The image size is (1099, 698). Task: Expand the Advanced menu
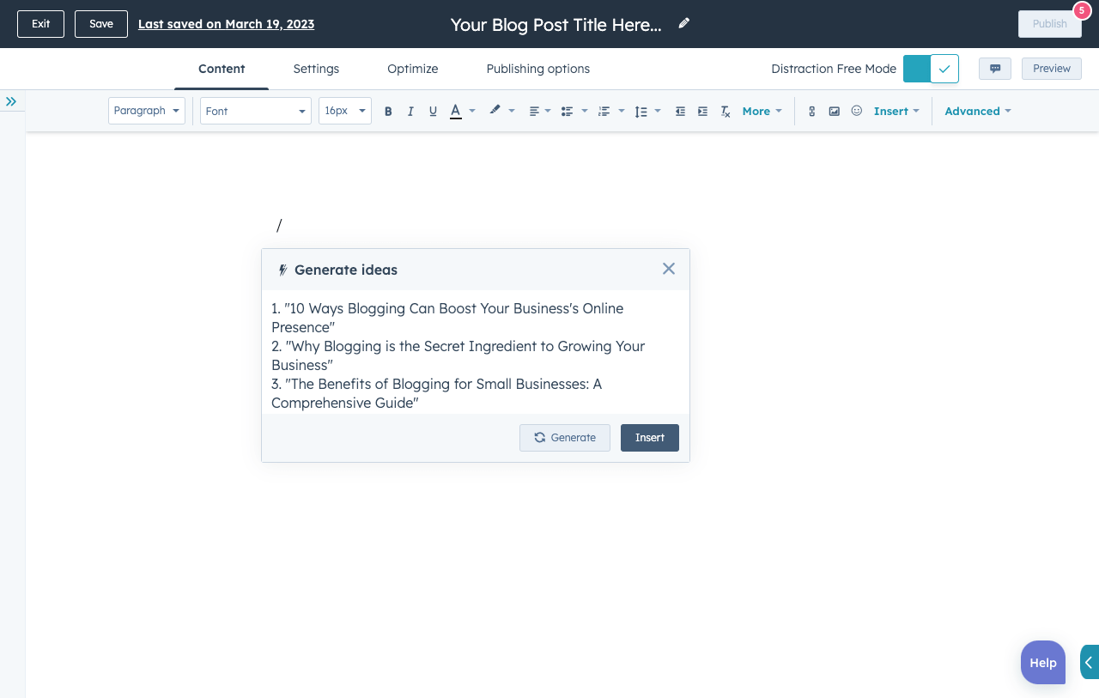[x=977, y=111]
